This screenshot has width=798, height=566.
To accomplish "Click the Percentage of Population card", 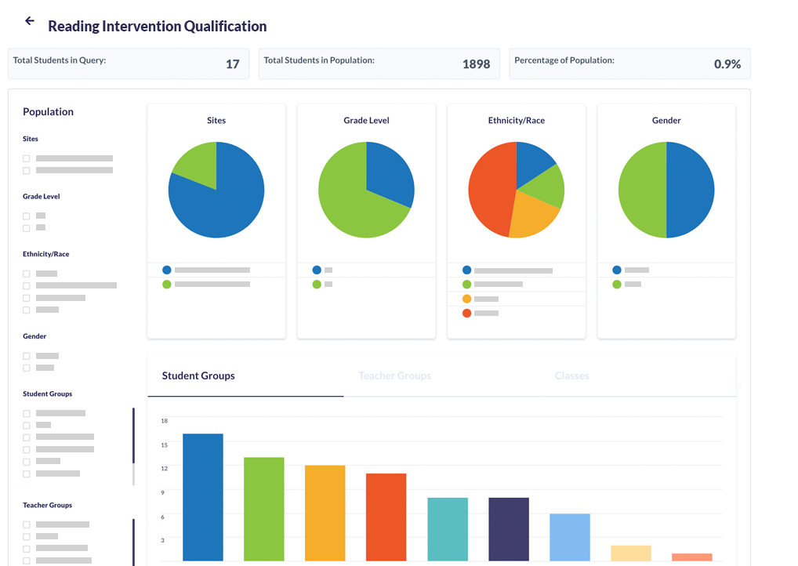I will 629,63.
